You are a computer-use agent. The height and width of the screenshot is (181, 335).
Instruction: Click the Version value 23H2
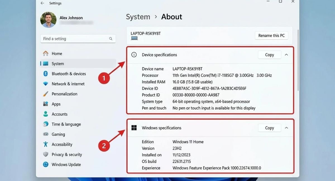(x=178, y=148)
